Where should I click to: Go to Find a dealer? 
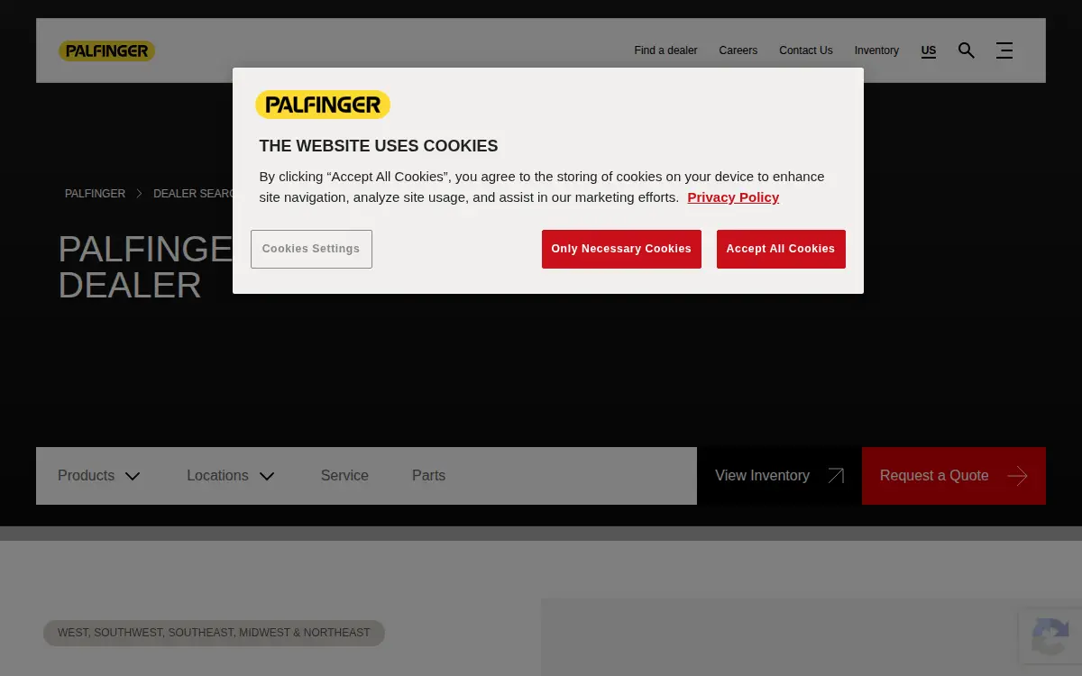[x=665, y=50]
